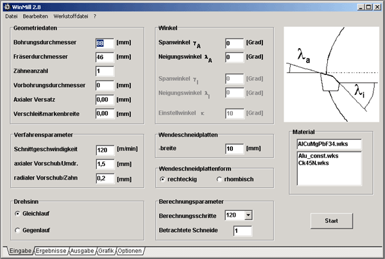Switch to the Grafik tab
The height and width of the screenshot is (259, 385).
tap(106, 251)
